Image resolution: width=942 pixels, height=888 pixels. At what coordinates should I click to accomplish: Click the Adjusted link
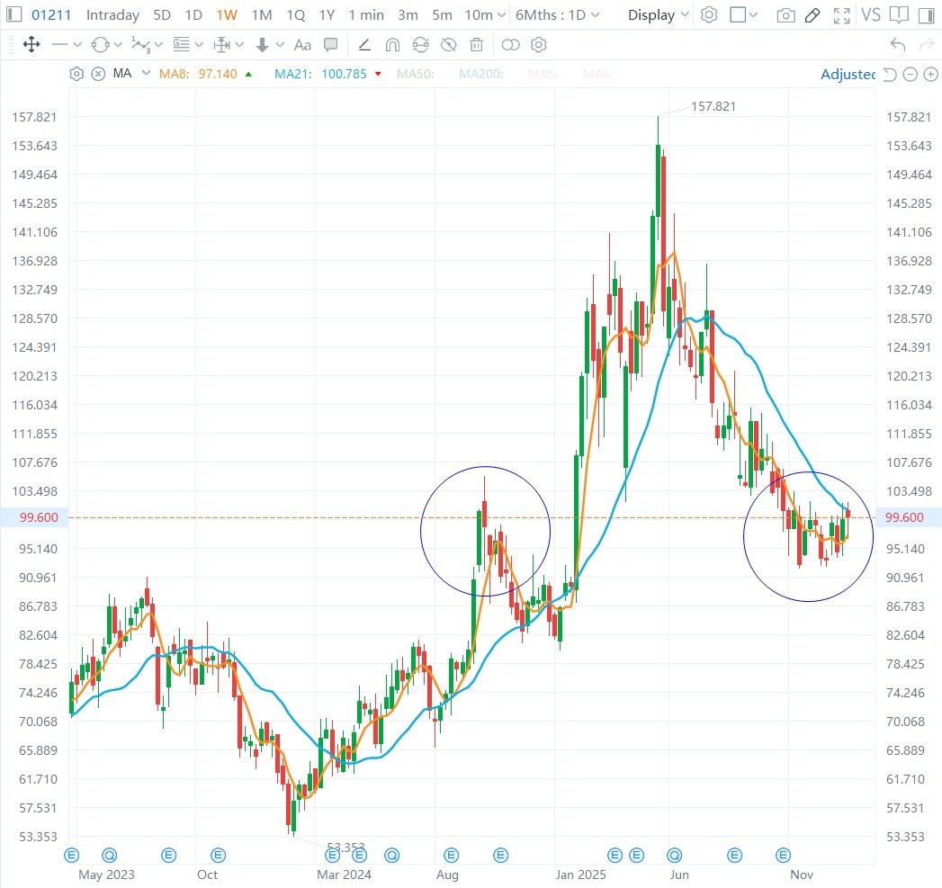848,74
